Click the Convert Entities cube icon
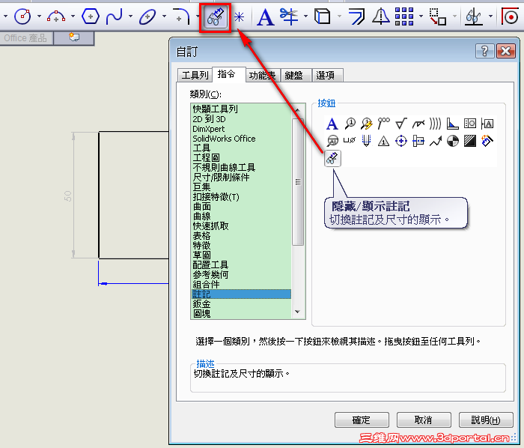524x448 pixels. (323, 16)
